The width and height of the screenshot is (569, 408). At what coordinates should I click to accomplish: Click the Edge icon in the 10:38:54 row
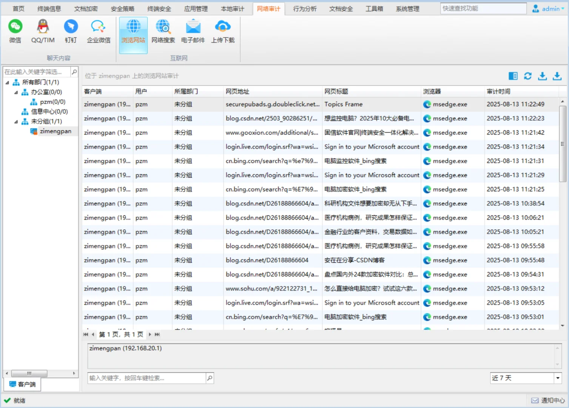pyautogui.click(x=427, y=204)
